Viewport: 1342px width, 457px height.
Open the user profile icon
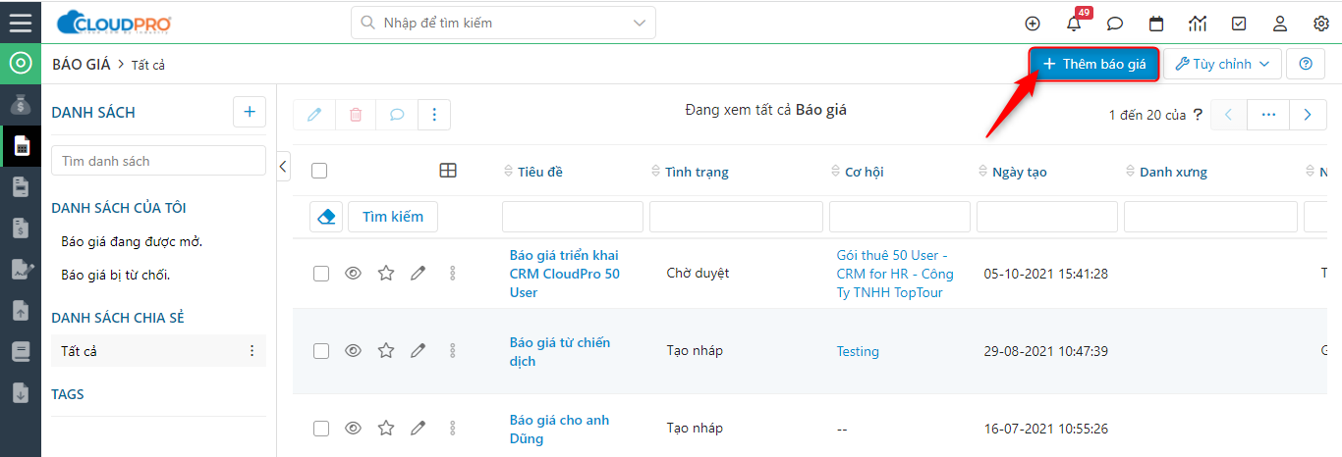pyautogui.click(x=1280, y=24)
